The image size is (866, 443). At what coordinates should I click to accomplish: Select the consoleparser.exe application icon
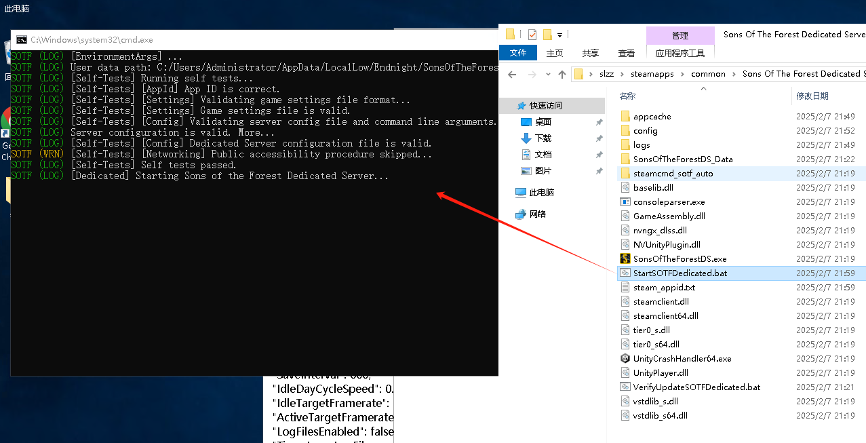point(625,202)
